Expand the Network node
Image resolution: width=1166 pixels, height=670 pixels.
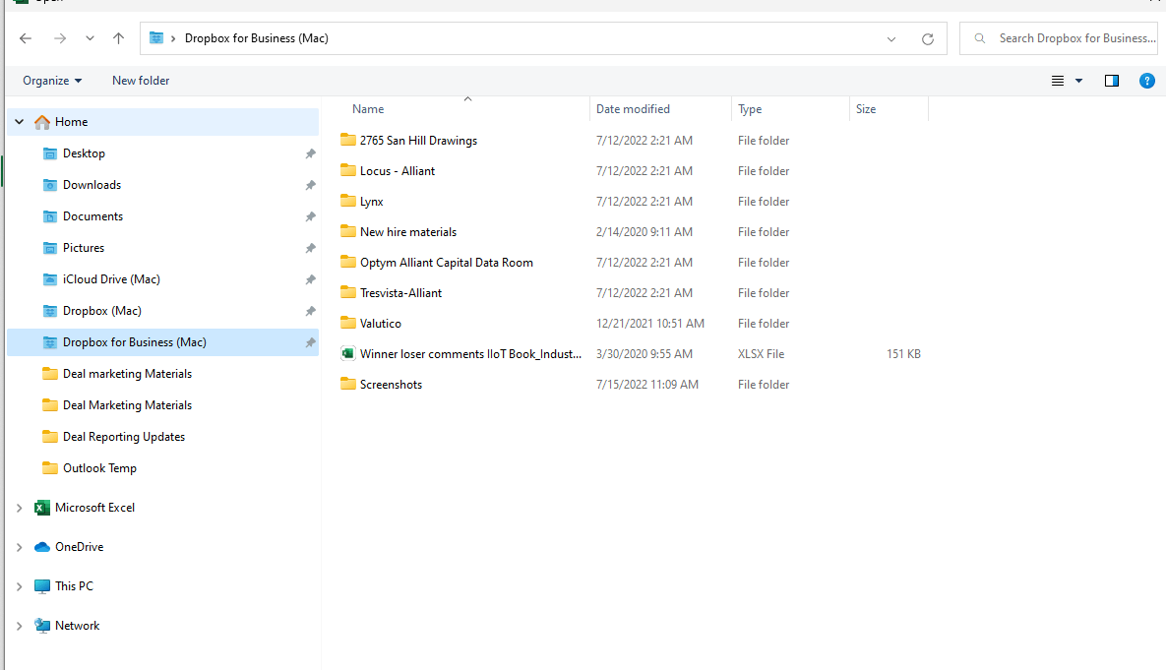[x=20, y=626]
